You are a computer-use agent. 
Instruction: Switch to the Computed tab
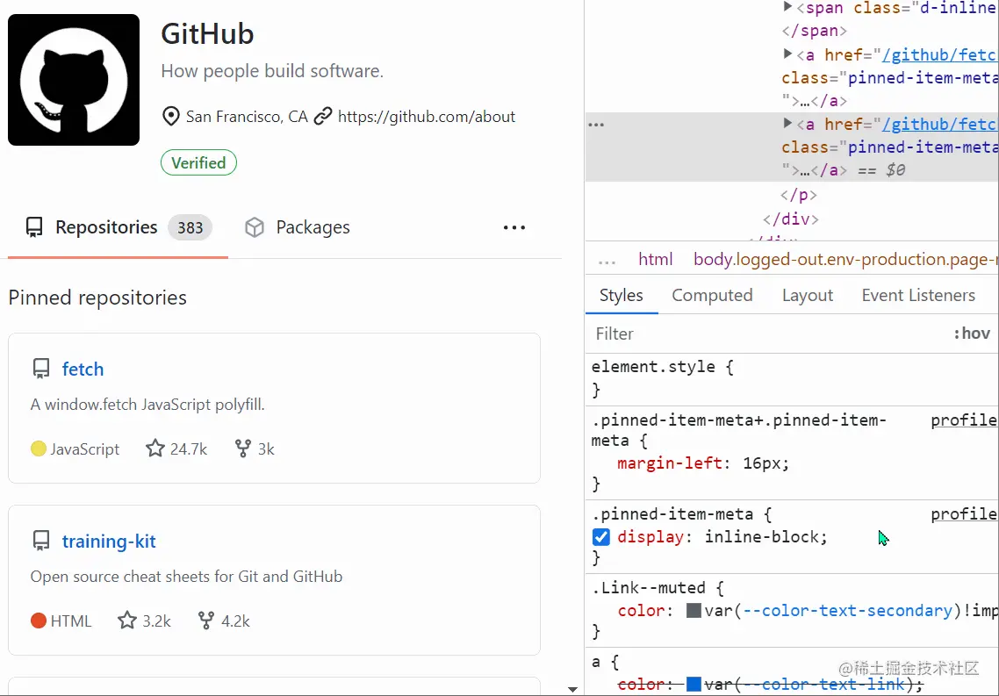pyautogui.click(x=712, y=296)
